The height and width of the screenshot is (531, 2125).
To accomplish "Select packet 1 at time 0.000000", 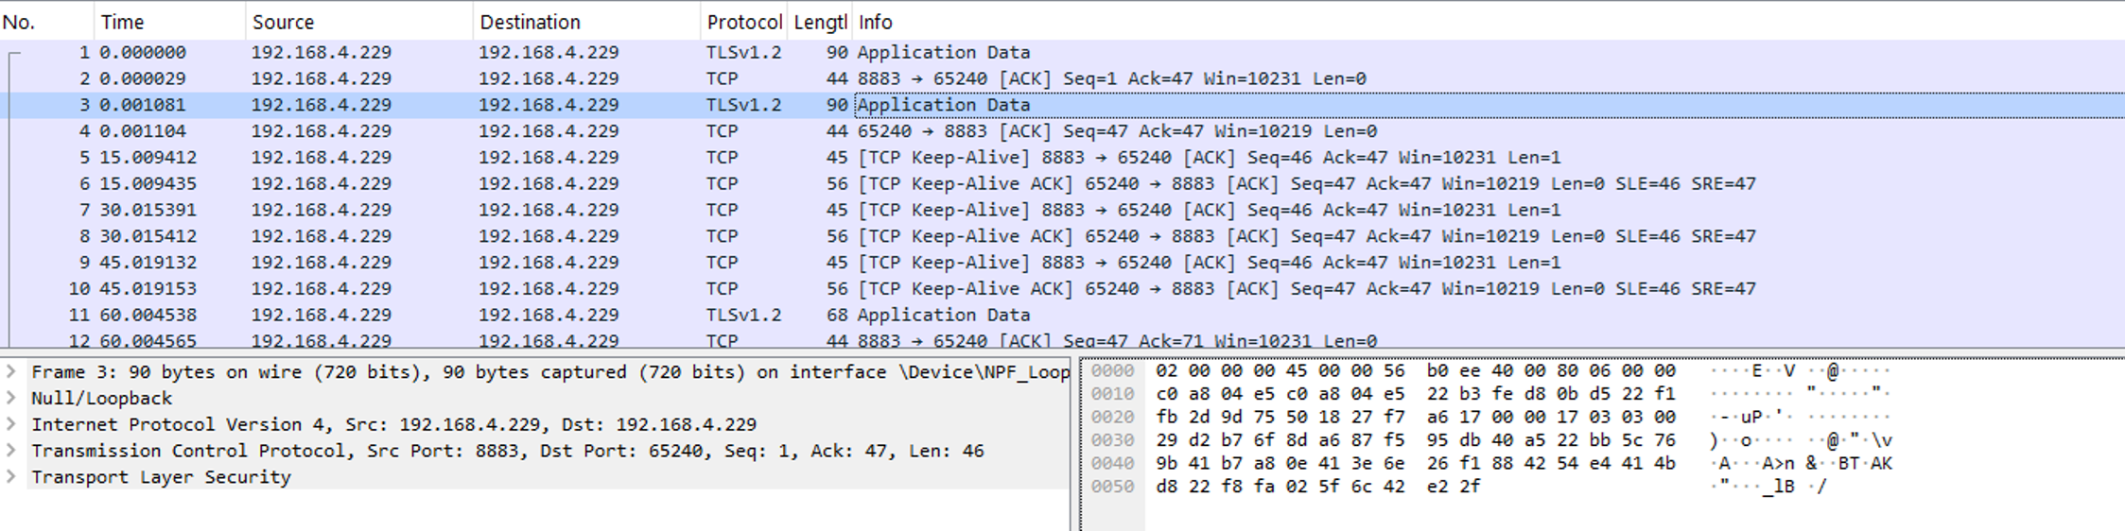I will tap(1062, 52).
